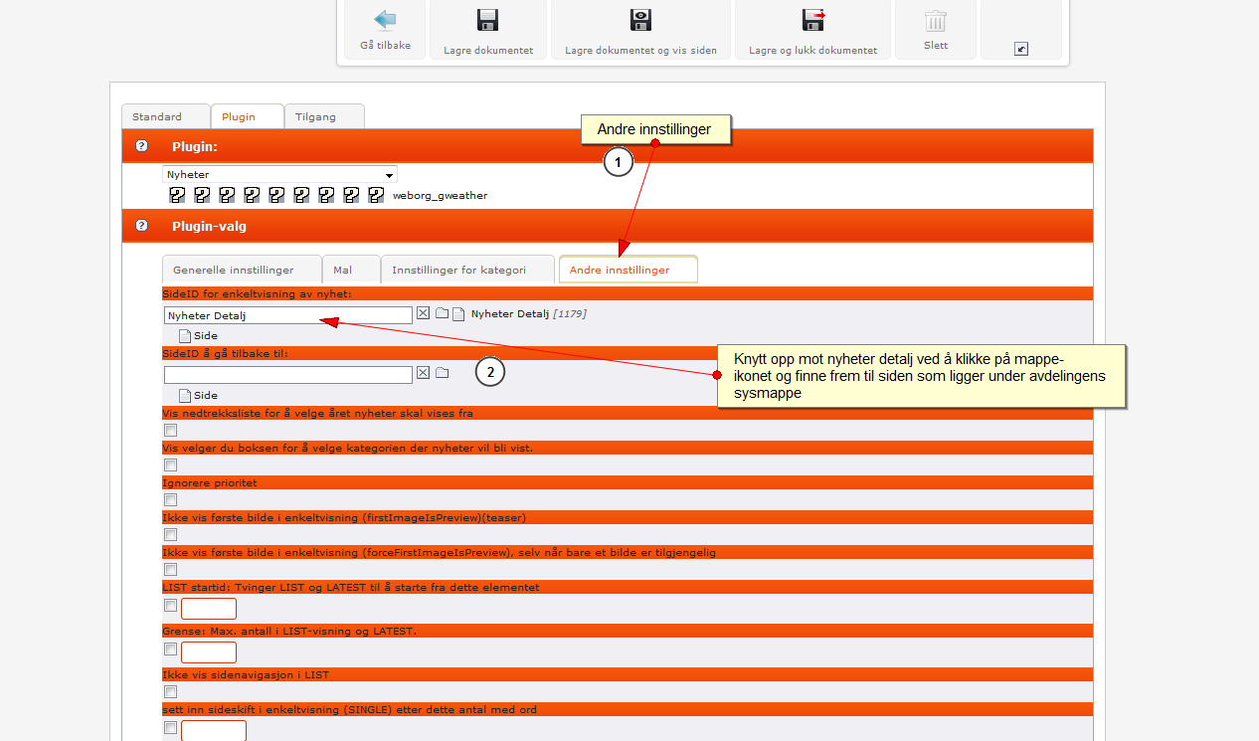Open the form in a new window icon

[1021, 49]
